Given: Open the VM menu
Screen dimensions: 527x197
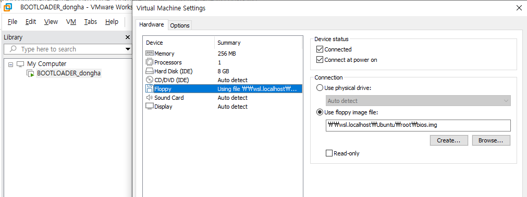Looking at the screenshot, I should tap(71, 22).
